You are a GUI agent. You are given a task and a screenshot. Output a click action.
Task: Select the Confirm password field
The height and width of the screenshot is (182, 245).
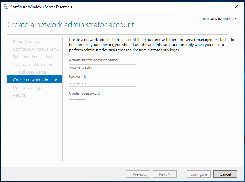pos(102,100)
